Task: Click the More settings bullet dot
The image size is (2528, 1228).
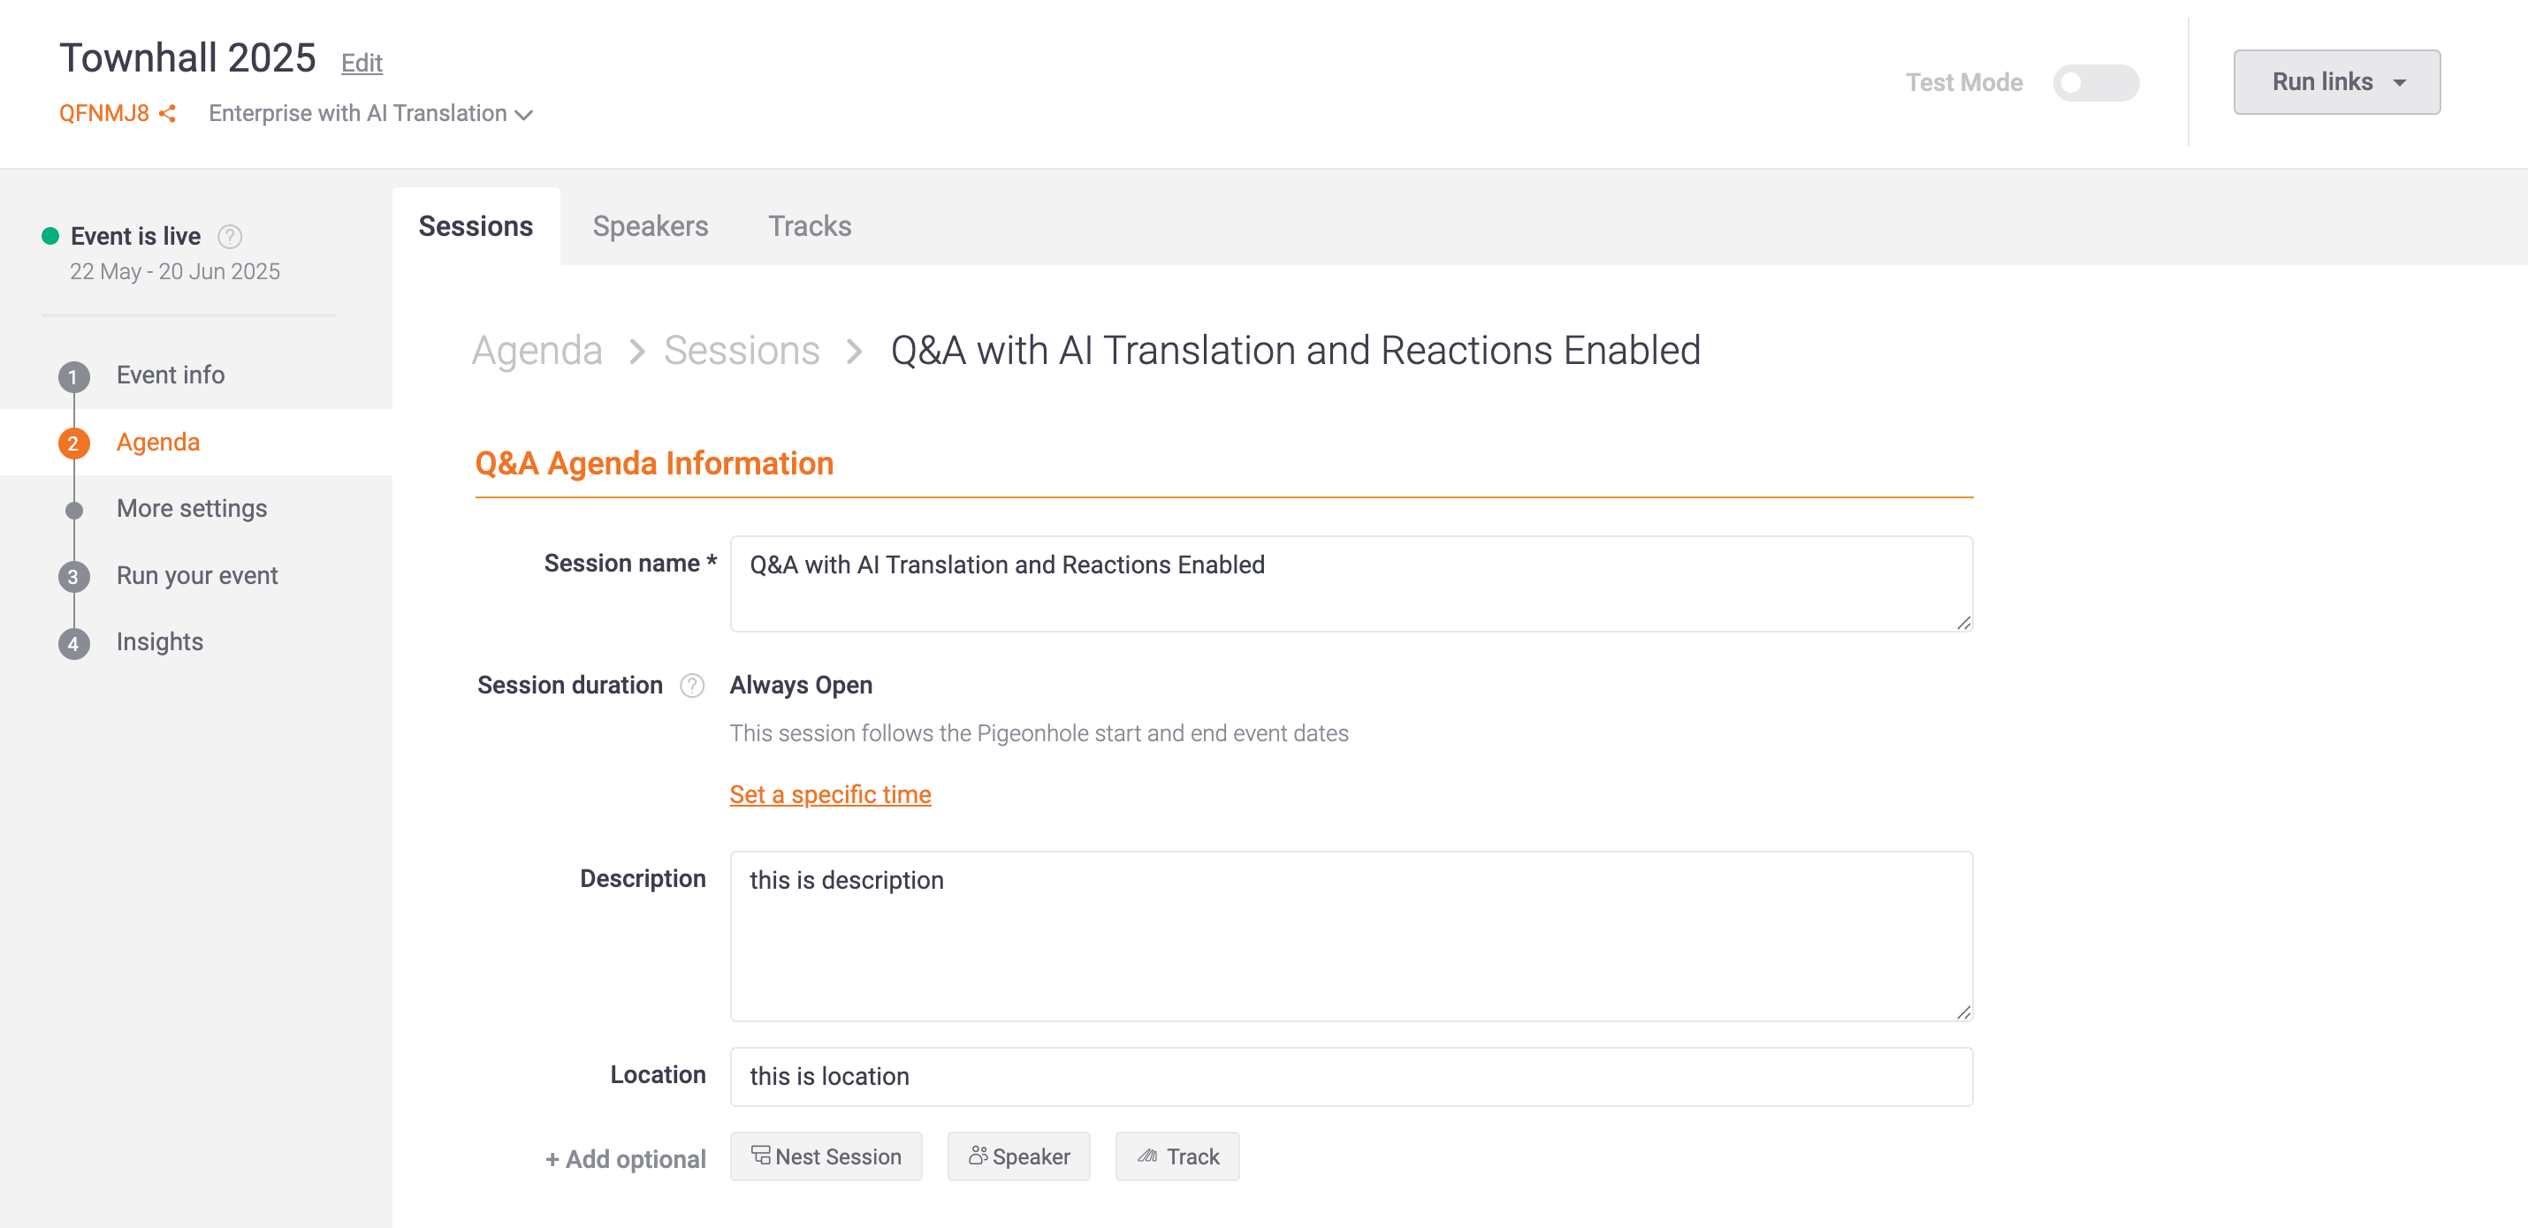Action: pyautogui.click(x=73, y=510)
